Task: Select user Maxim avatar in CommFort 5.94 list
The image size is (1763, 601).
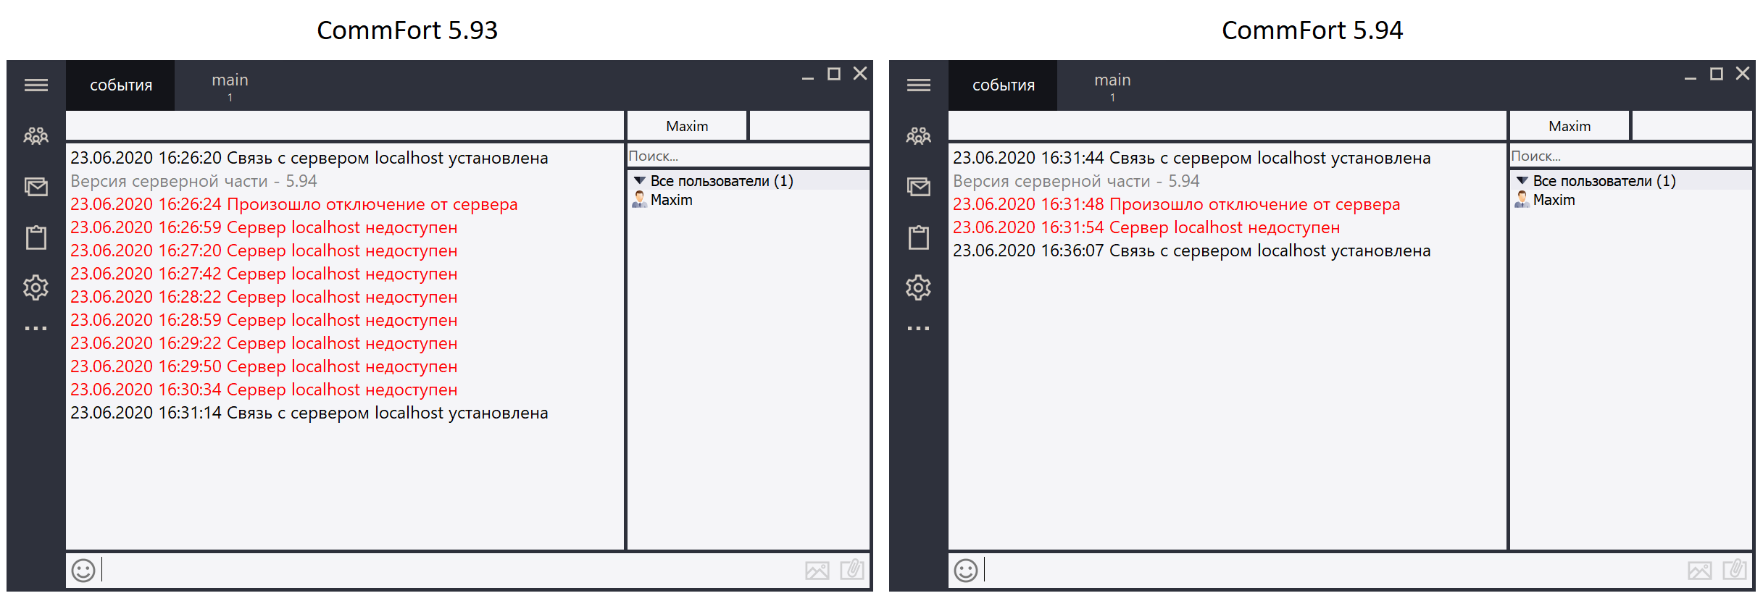Action: click(1522, 200)
